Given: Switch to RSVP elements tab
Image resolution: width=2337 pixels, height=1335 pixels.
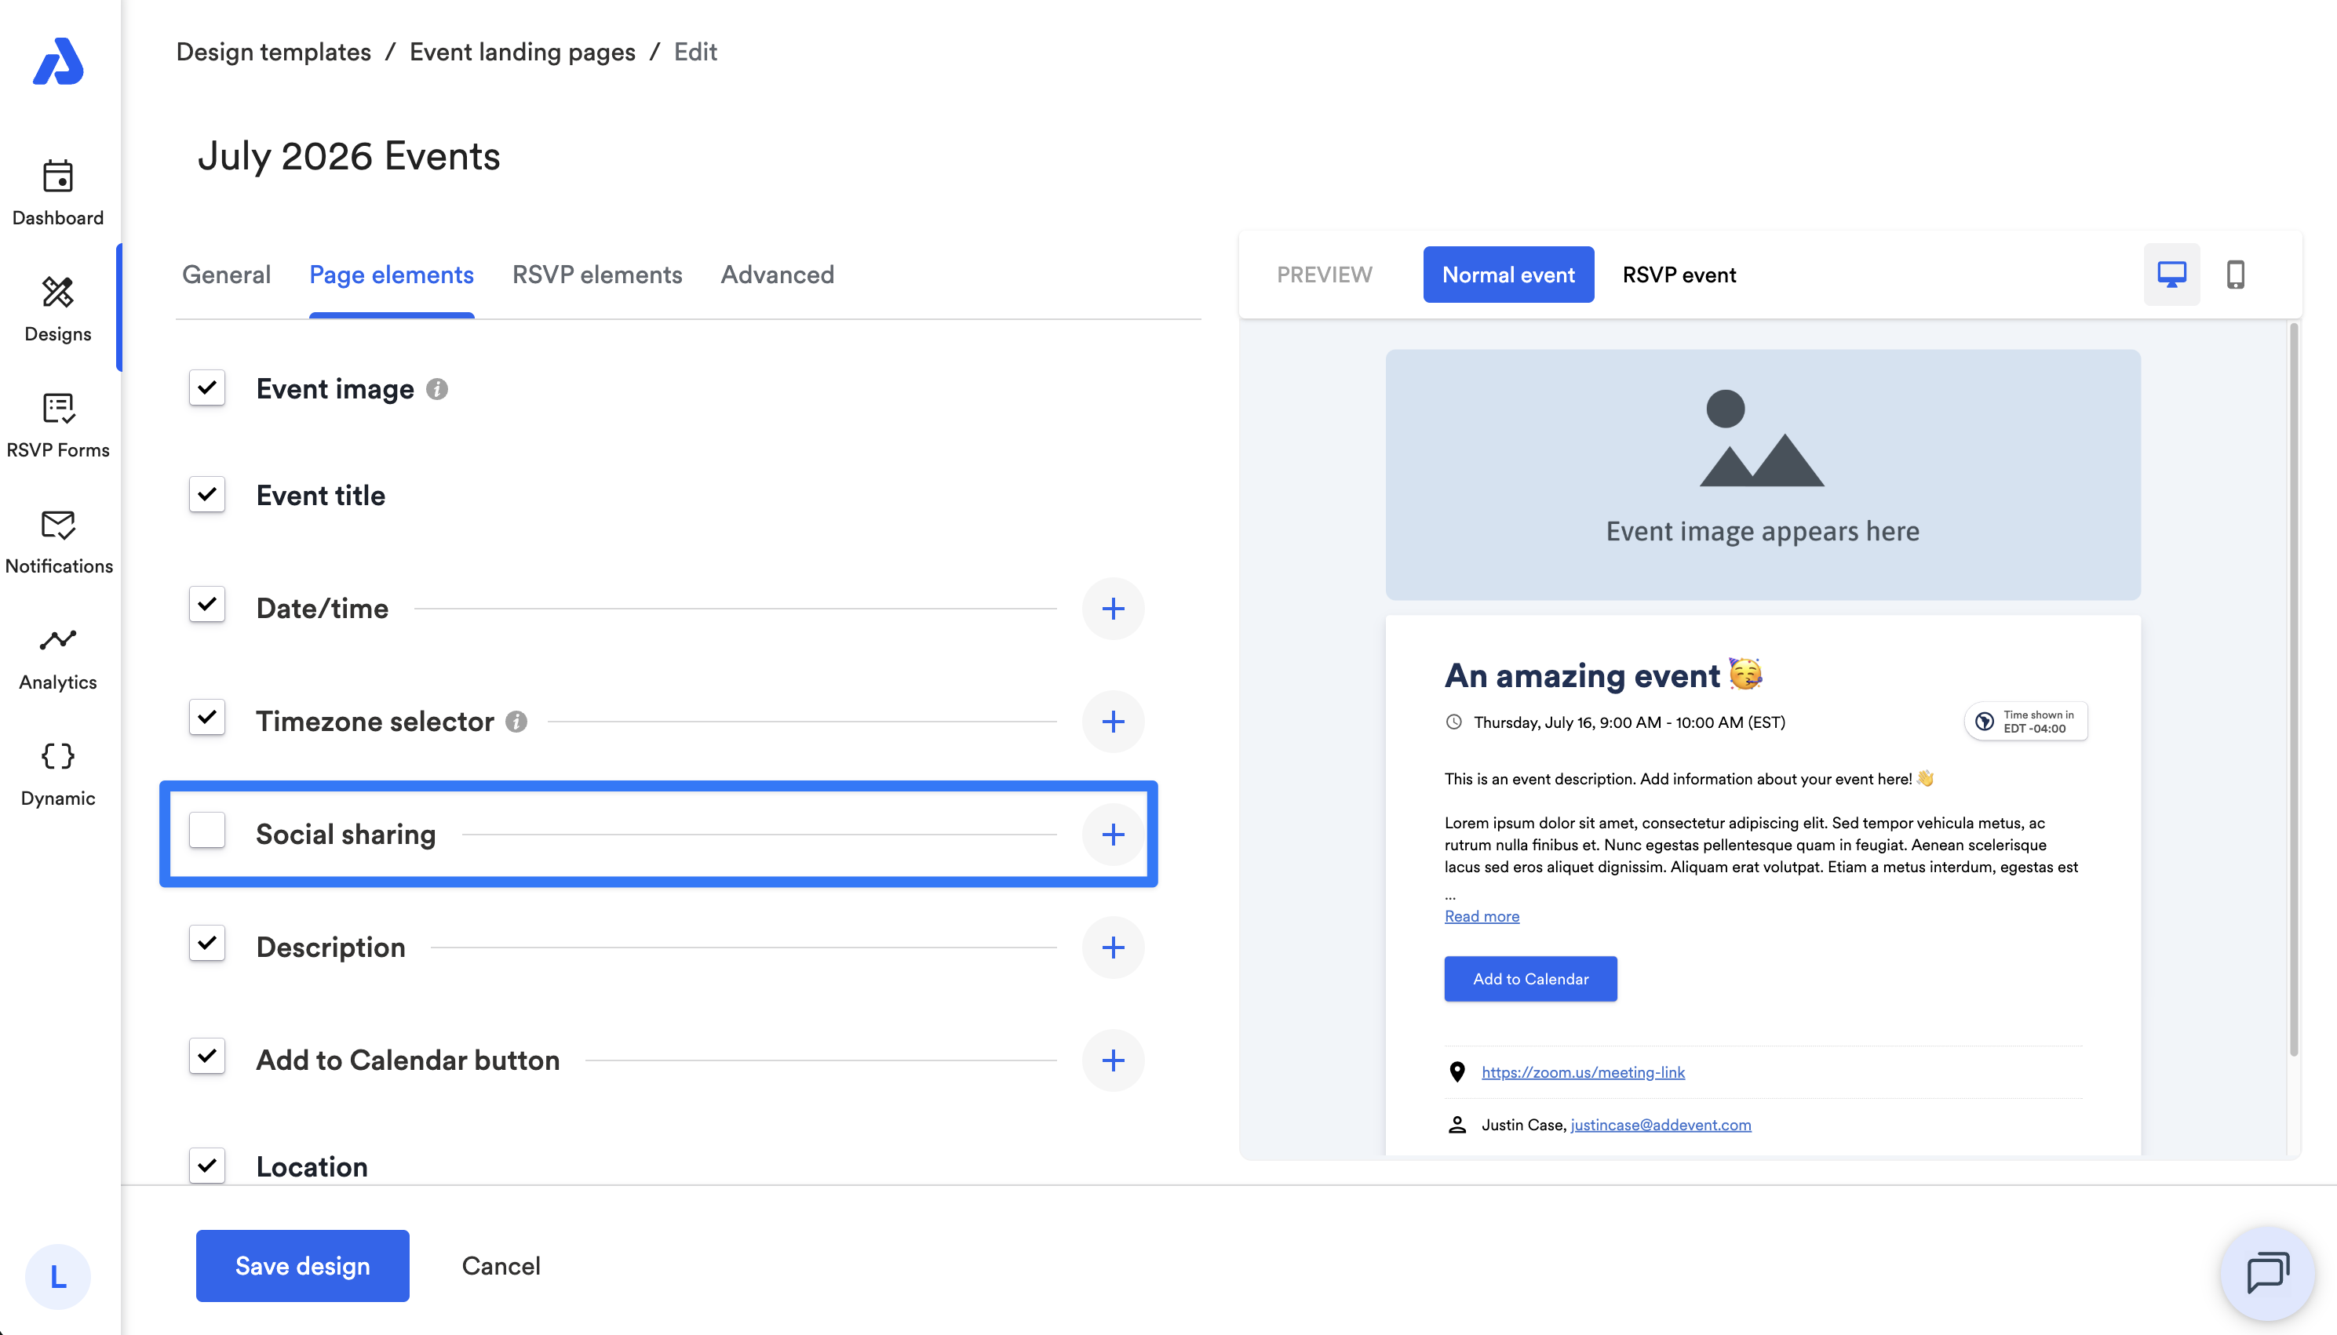Looking at the screenshot, I should pyautogui.click(x=597, y=275).
